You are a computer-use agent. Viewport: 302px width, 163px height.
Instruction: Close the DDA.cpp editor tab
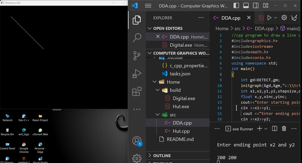[249, 18]
